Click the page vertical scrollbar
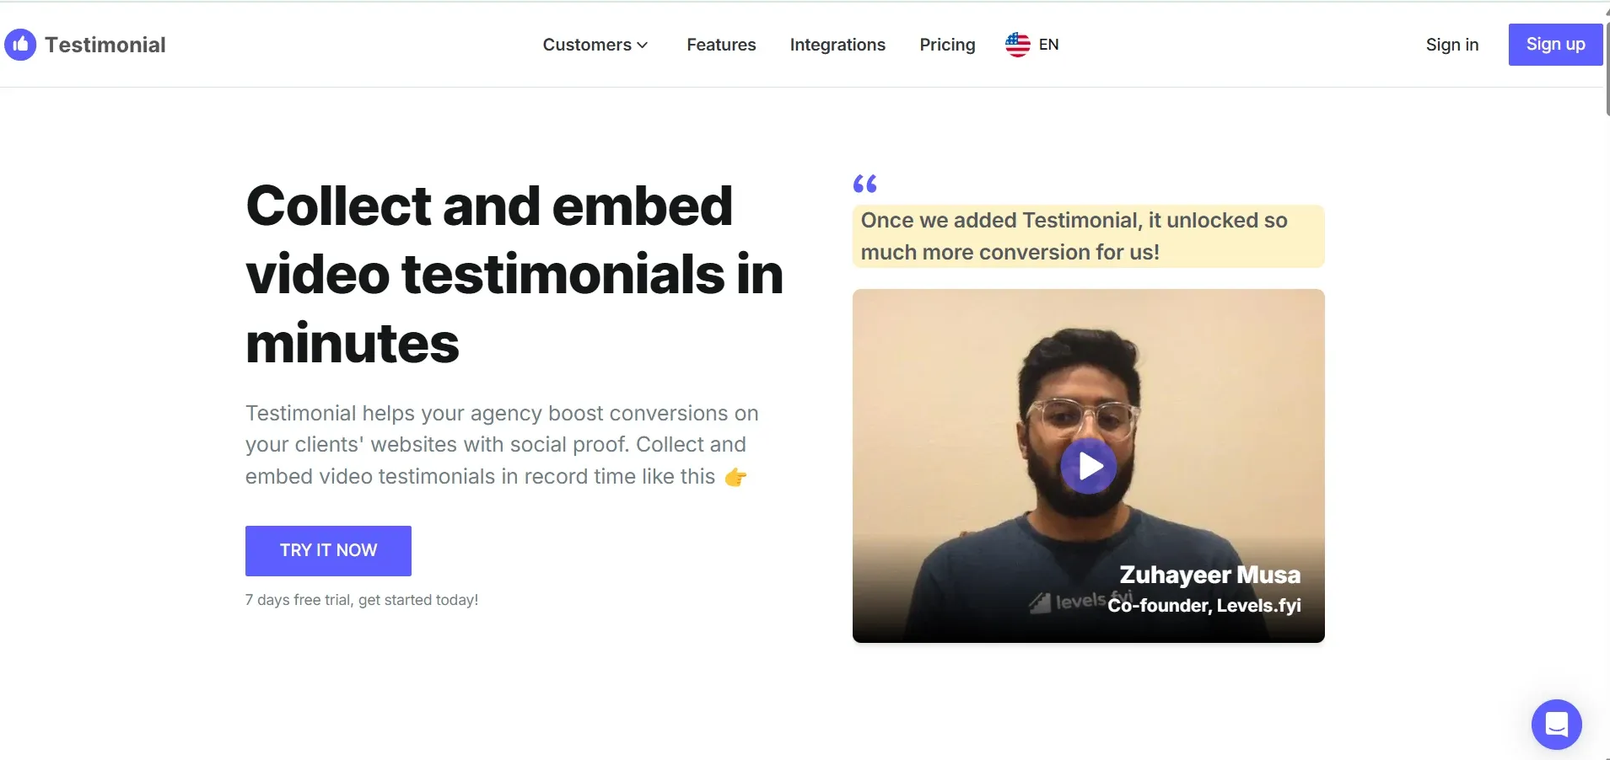This screenshot has width=1610, height=760. pos(1606,67)
